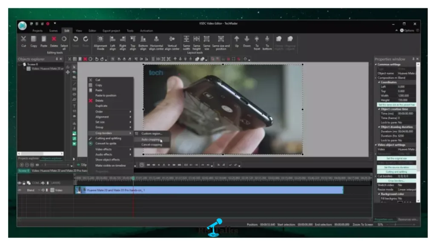Click Set the source duration button
The image size is (436, 245).
pos(396,168)
